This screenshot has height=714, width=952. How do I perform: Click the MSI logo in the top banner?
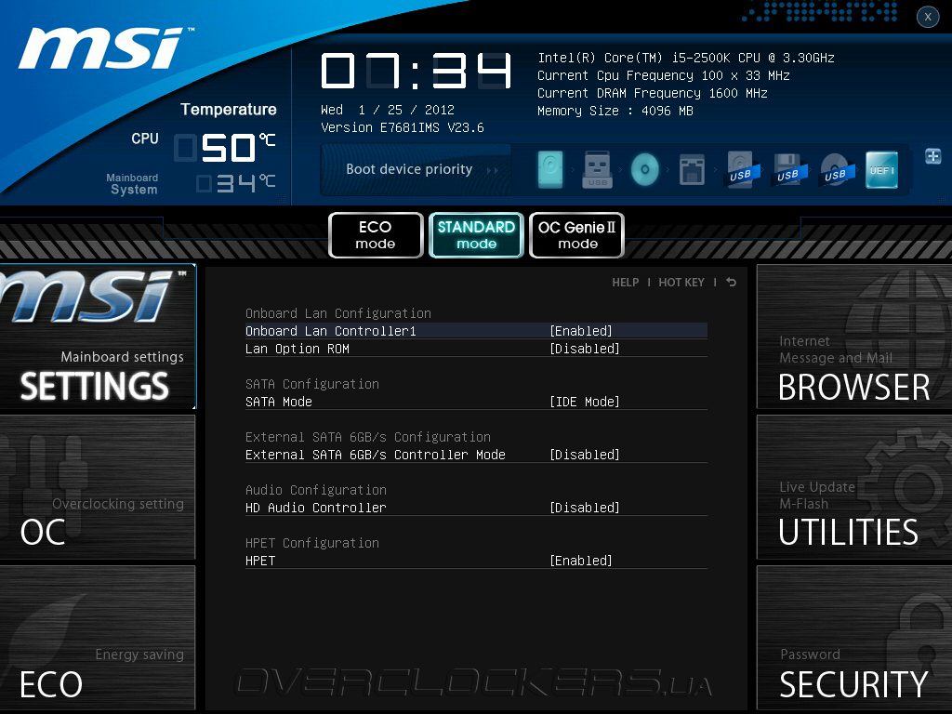(x=106, y=48)
